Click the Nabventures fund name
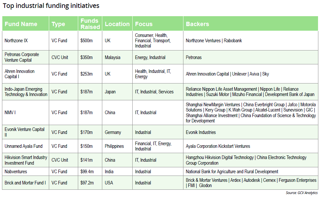Screen dimensions: 321x197 click(x=16, y=172)
